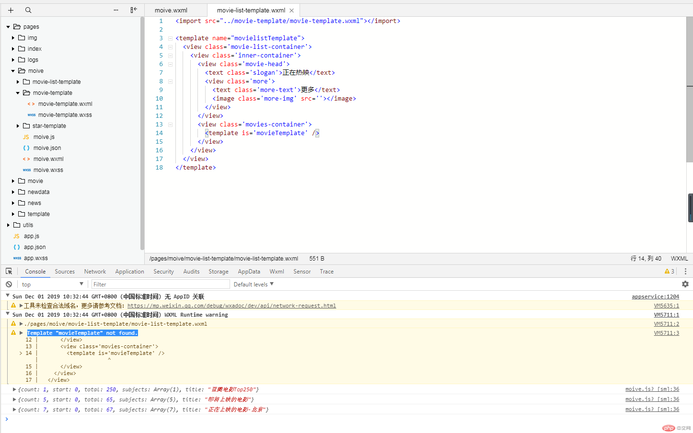Open the Audits tab
693x433 pixels.
pos(191,271)
